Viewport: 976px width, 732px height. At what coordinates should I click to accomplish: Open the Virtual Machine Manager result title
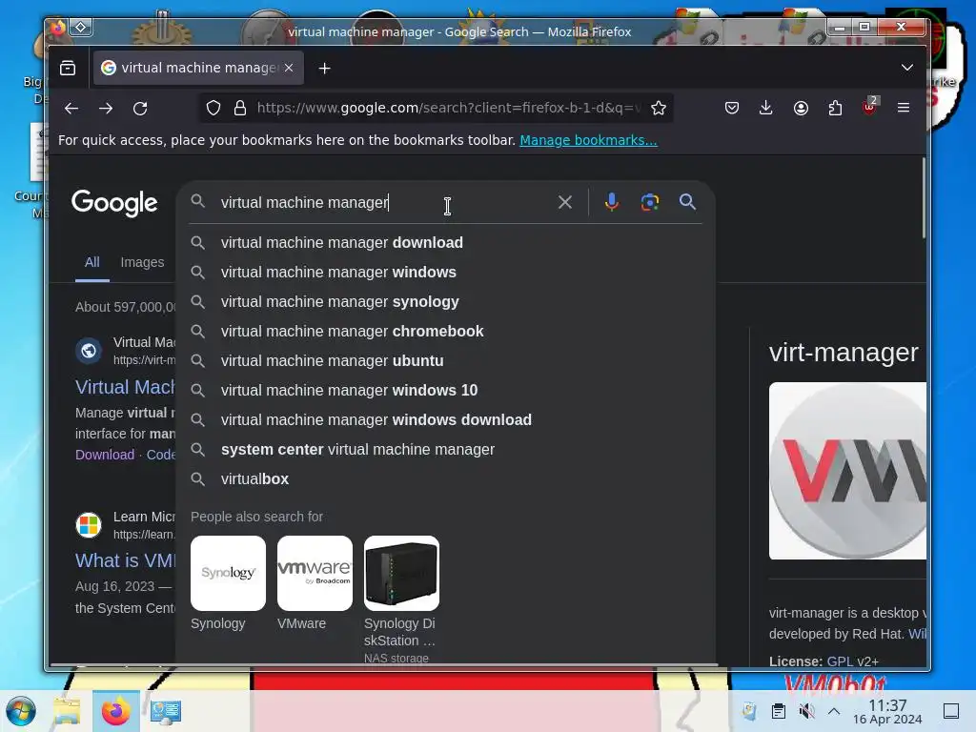[125, 387]
